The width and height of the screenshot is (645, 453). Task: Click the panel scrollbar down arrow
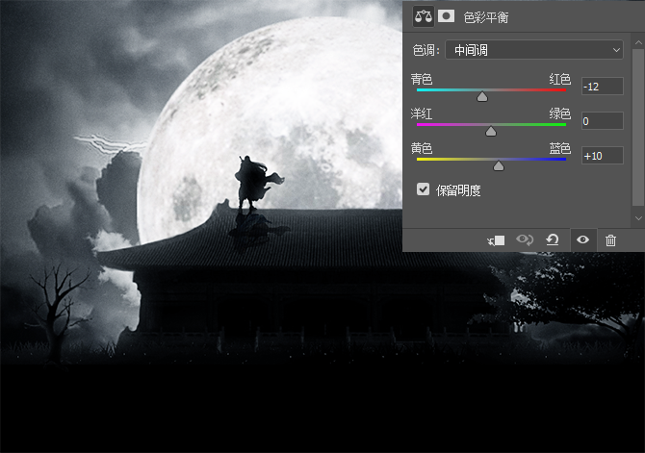(638, 218)
